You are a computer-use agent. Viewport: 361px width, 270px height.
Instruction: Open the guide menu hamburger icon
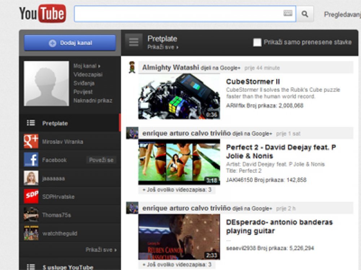pyautogui.click(x=134, y=42)
